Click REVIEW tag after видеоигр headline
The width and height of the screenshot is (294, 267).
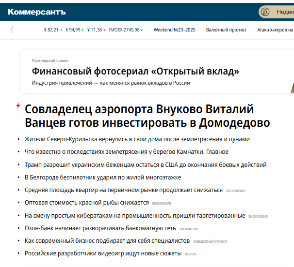(x=190, y=254)
